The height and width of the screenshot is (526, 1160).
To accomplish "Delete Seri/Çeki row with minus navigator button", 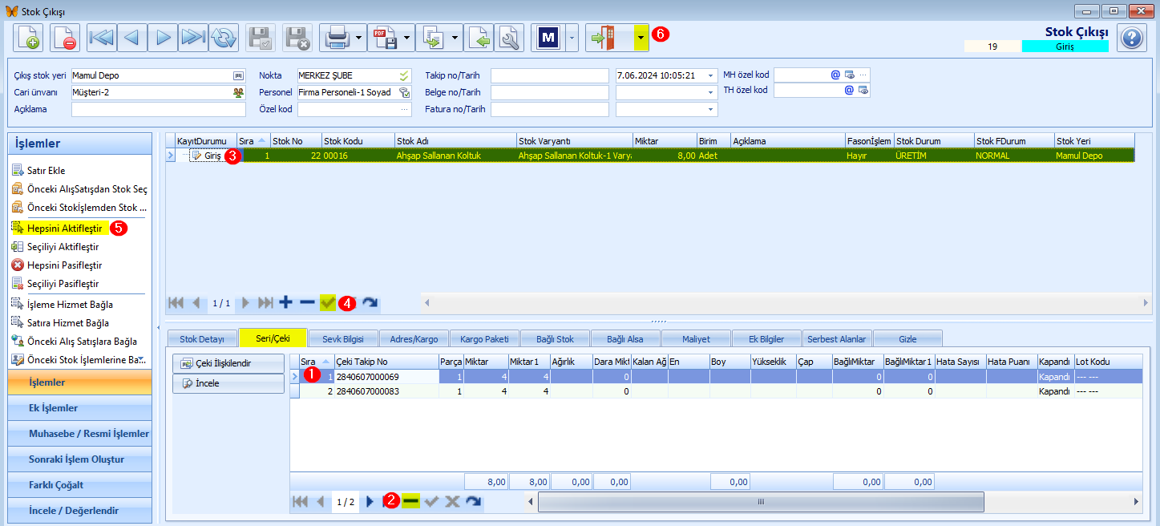I will [x=411, y=501].
